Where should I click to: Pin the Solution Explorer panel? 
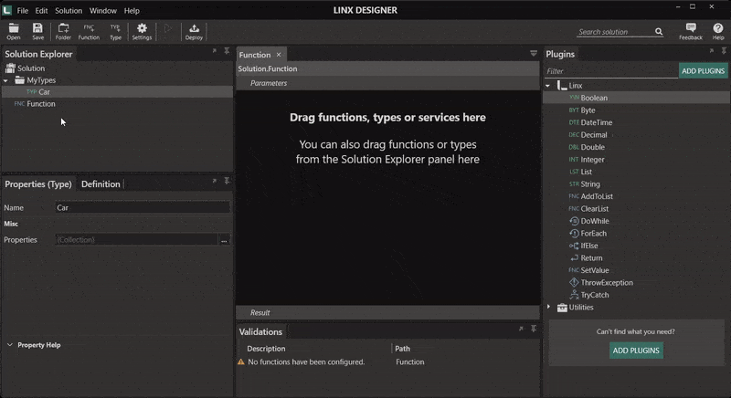(227, 51)
